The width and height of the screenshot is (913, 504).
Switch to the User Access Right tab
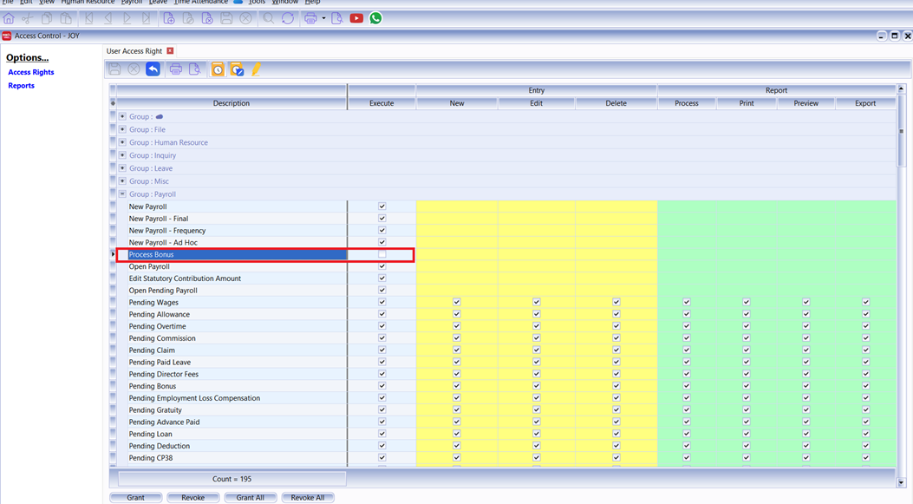(x=134, y=51)
